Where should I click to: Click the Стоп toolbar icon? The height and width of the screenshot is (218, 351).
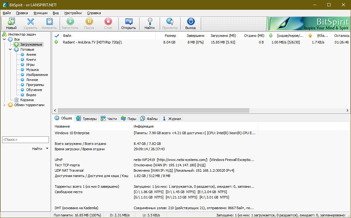click(108, 21)
